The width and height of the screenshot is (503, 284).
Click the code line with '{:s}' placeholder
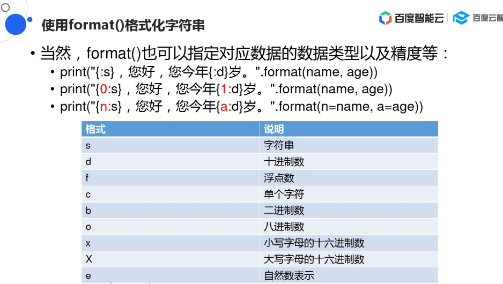click(219, 72)
